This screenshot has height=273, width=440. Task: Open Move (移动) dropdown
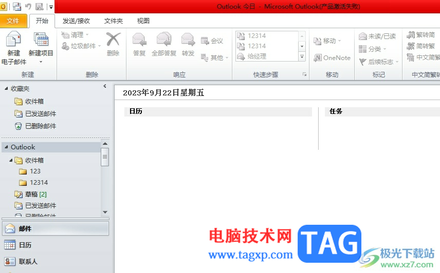pyautogui.click(x=327, y=41)
